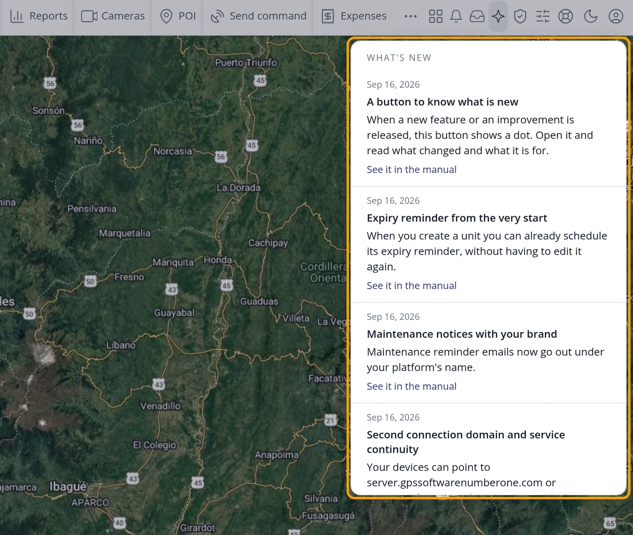Toggle the What's New sparkle button

coord(498,16)
